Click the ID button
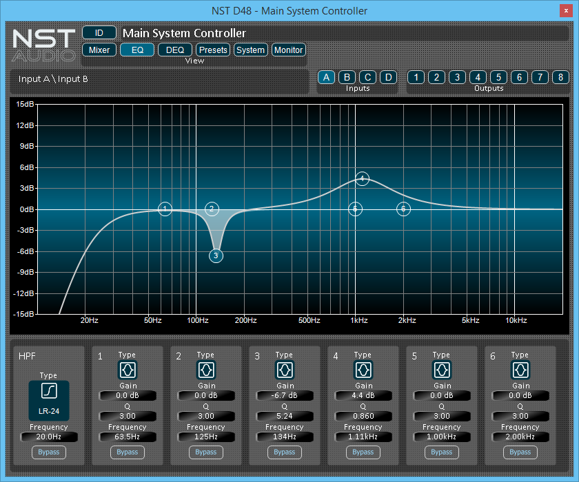The width and height of the screenshot is (579, 482). point(99,33)
